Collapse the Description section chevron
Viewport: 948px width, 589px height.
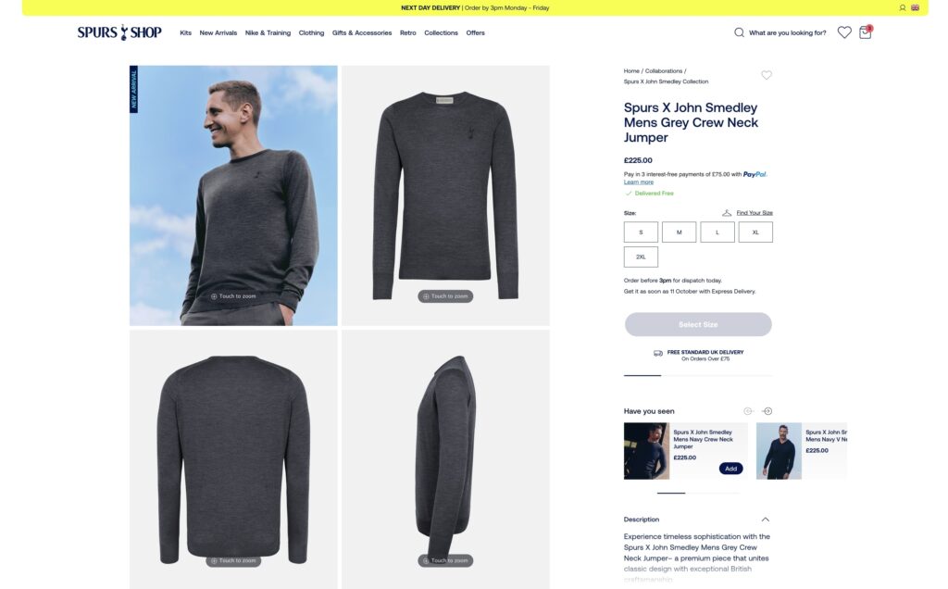[766, 520]
